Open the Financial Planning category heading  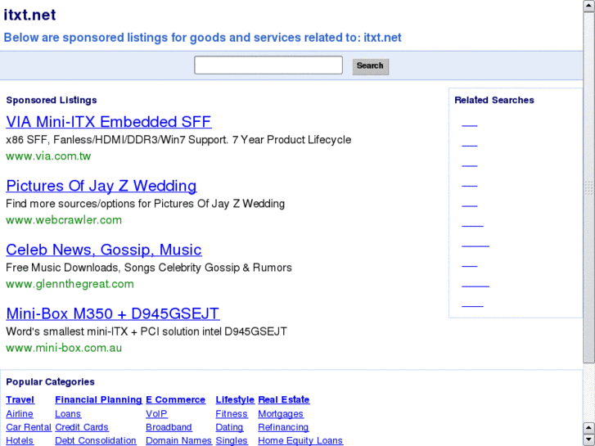click(x=99, y=399)
